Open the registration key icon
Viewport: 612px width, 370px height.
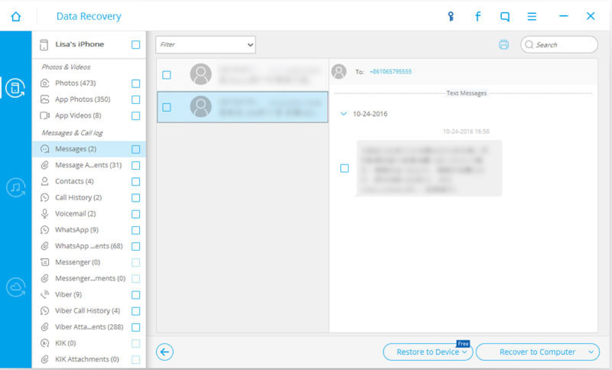point(451,16)
